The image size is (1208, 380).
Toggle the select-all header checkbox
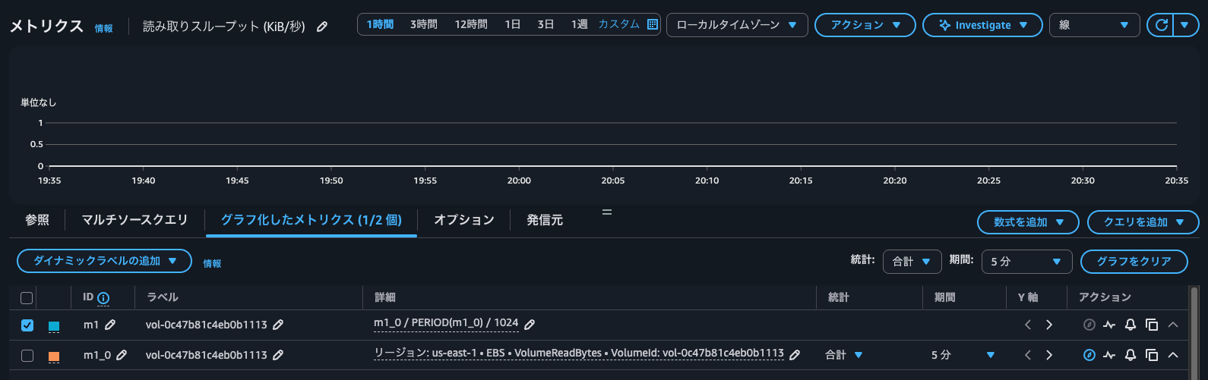coord(27,298)
